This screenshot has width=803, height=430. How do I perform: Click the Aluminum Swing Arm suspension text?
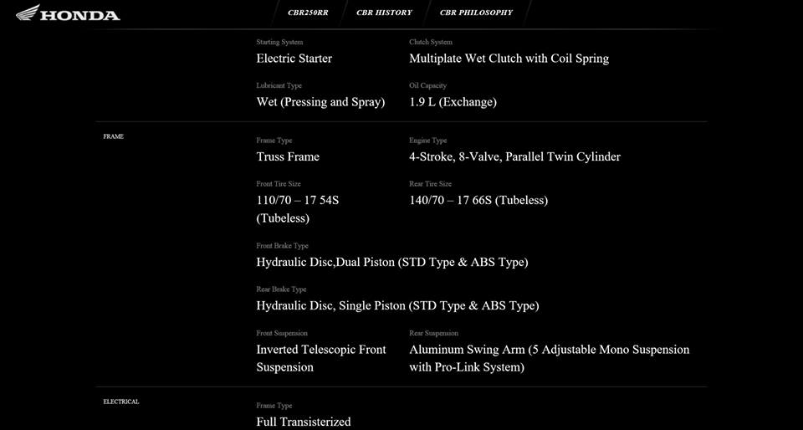(549, 358)
